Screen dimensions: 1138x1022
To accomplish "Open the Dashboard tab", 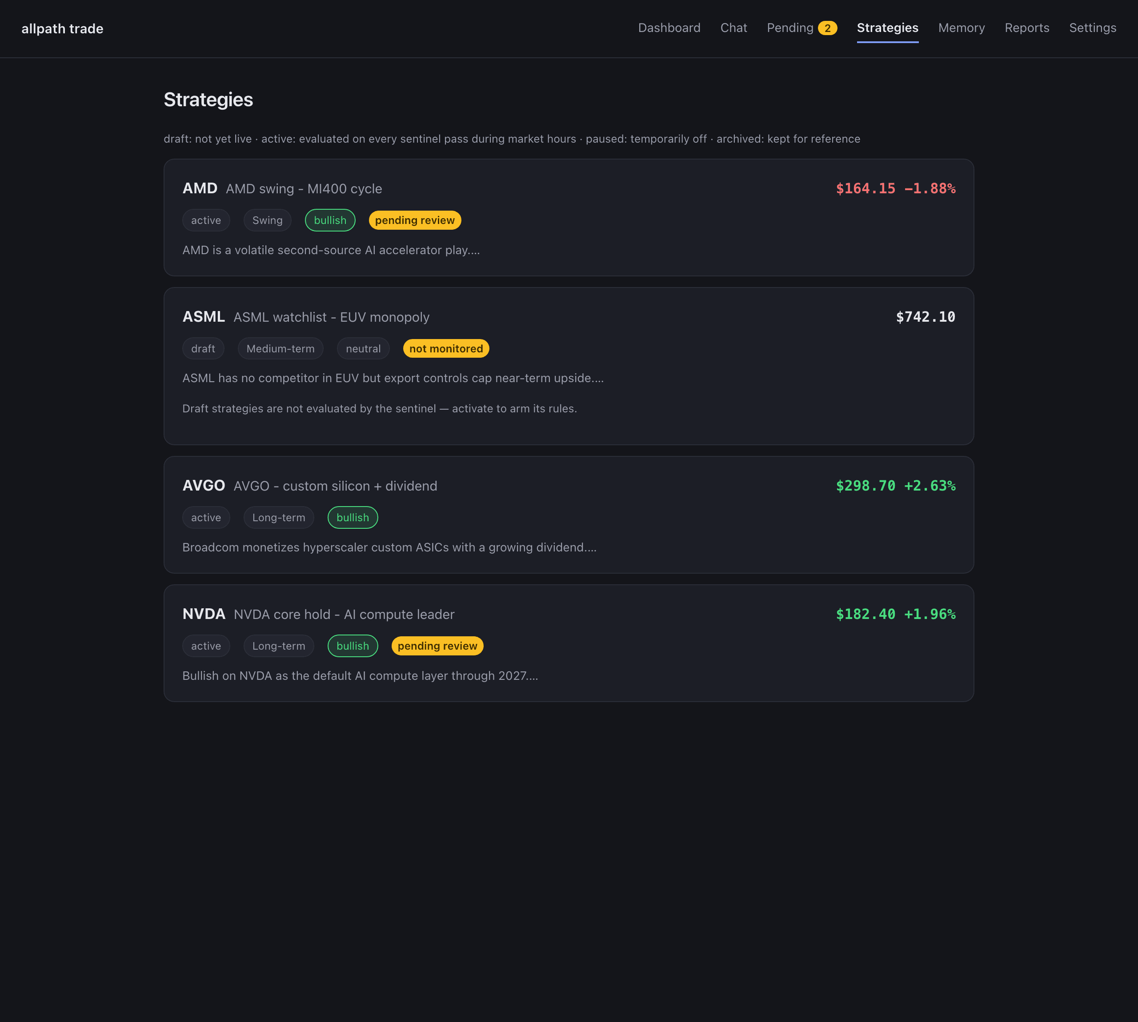I will point(669,28).
